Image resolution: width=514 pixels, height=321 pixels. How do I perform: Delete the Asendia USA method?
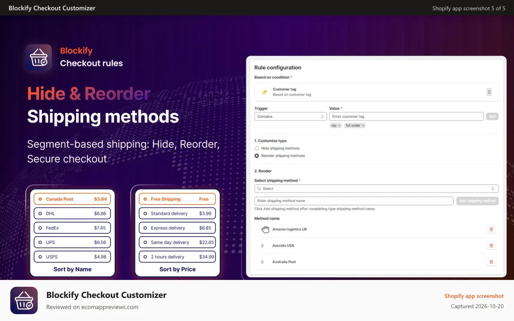[491, 246]
